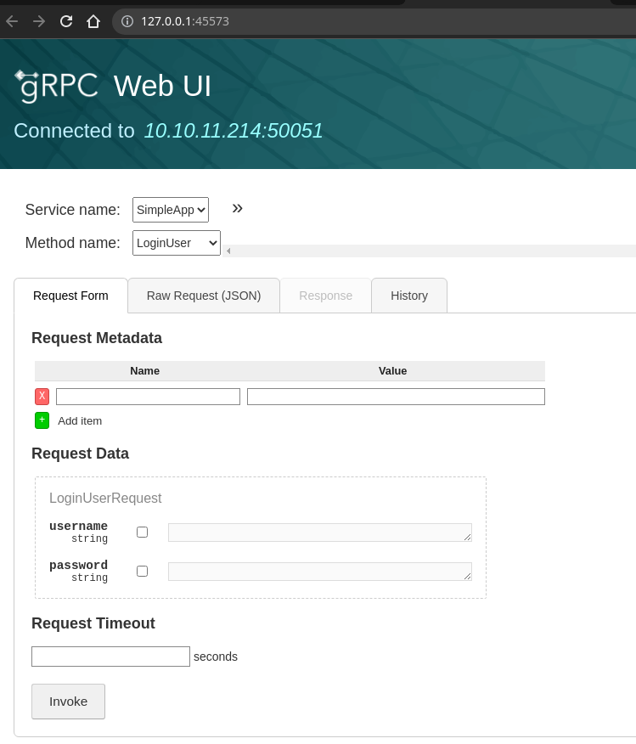Click the horizontal scrollbar left arrow
Viewport: 636px width, 744px height.
coord(228,251)
